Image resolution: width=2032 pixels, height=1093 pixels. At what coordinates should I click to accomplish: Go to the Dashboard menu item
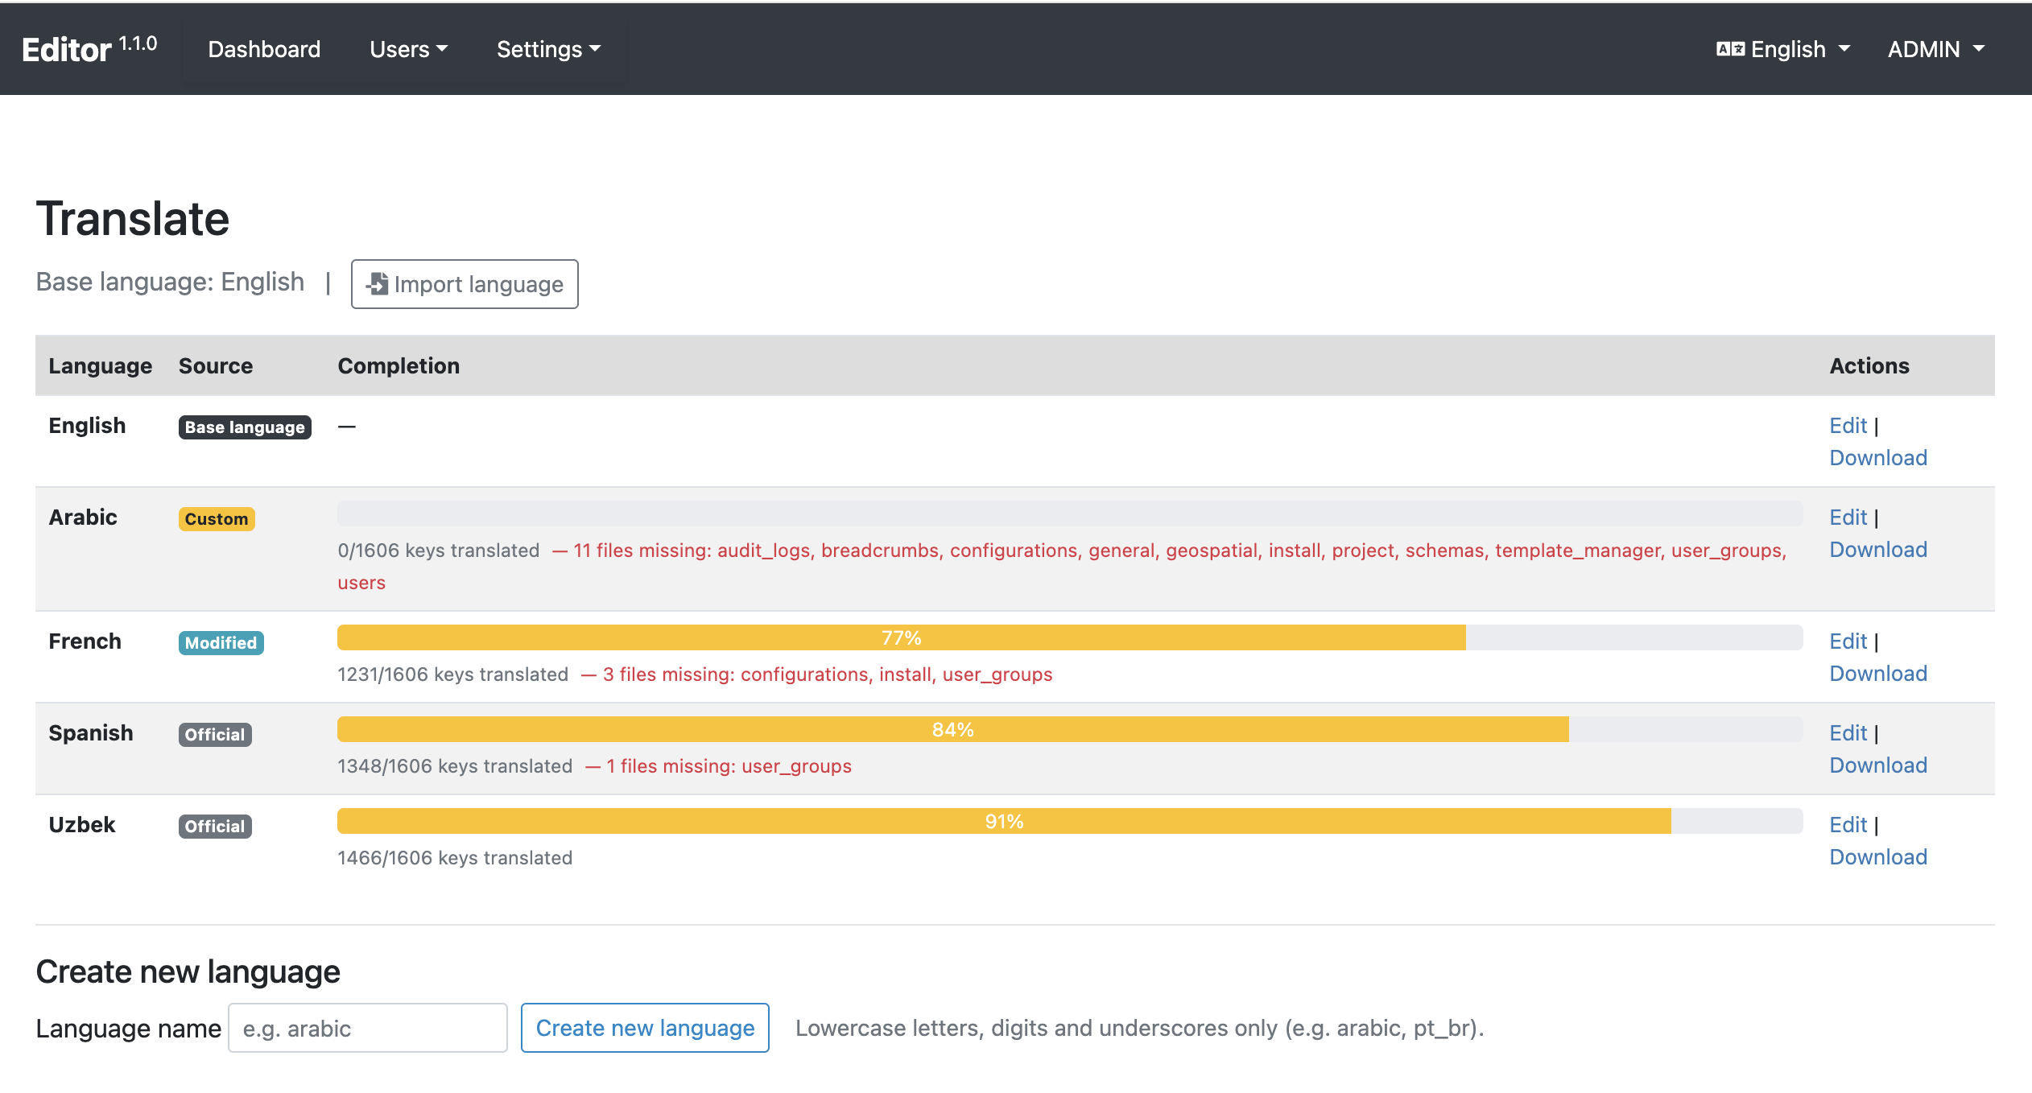tap(264, 49)
